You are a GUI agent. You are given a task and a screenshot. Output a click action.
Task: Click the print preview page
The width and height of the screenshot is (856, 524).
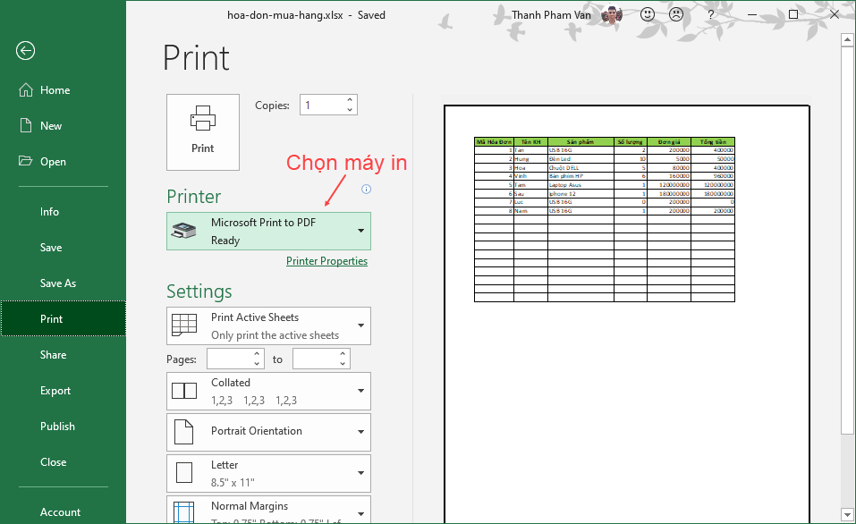tap(627, 315)
